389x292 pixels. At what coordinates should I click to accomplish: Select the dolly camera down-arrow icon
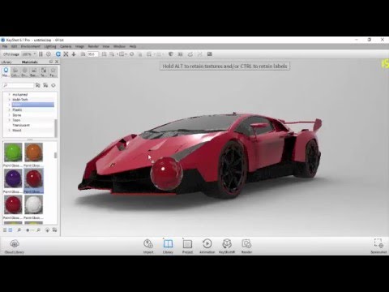click(74, 54)
